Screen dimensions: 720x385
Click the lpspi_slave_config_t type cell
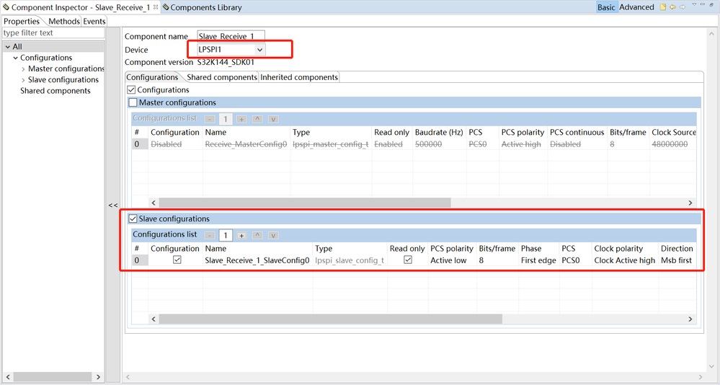point(350,260)
